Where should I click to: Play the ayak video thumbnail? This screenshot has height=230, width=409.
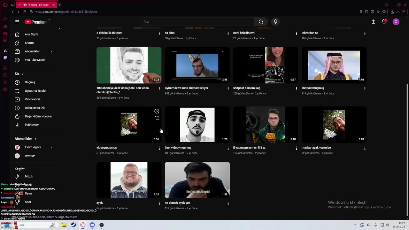point(129,180)
